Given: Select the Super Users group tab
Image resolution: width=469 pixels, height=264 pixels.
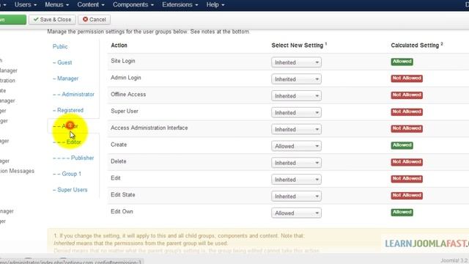Looking at the screenshot, I should [70, 190].
